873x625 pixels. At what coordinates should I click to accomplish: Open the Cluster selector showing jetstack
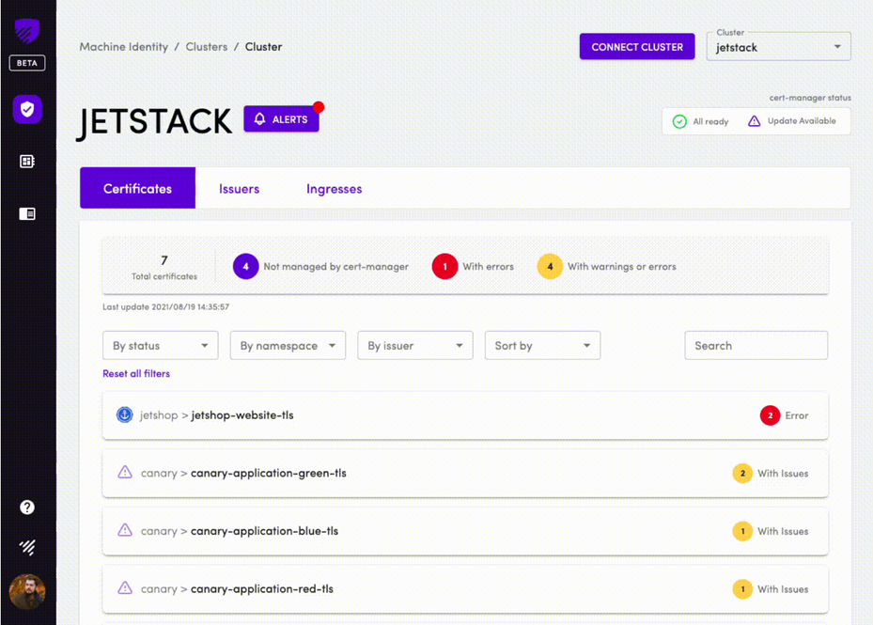(777, 45)
